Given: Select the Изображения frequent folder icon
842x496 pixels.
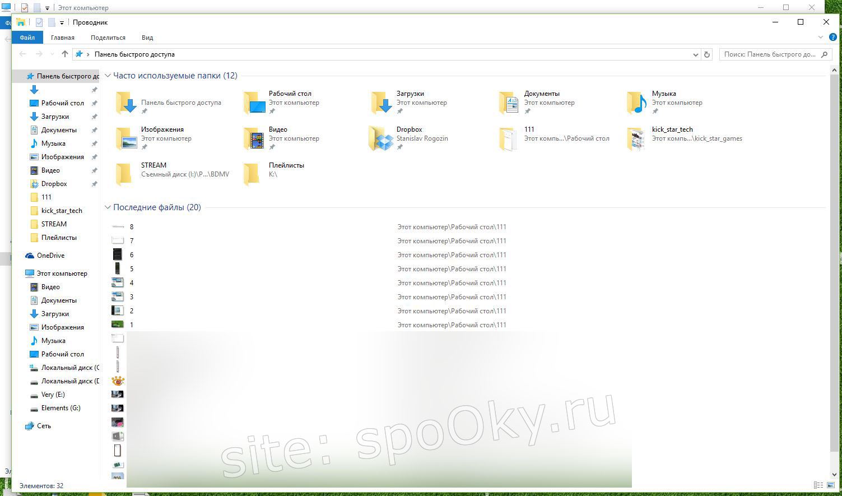Looking at the screenshot, I should tap(127, 138).
